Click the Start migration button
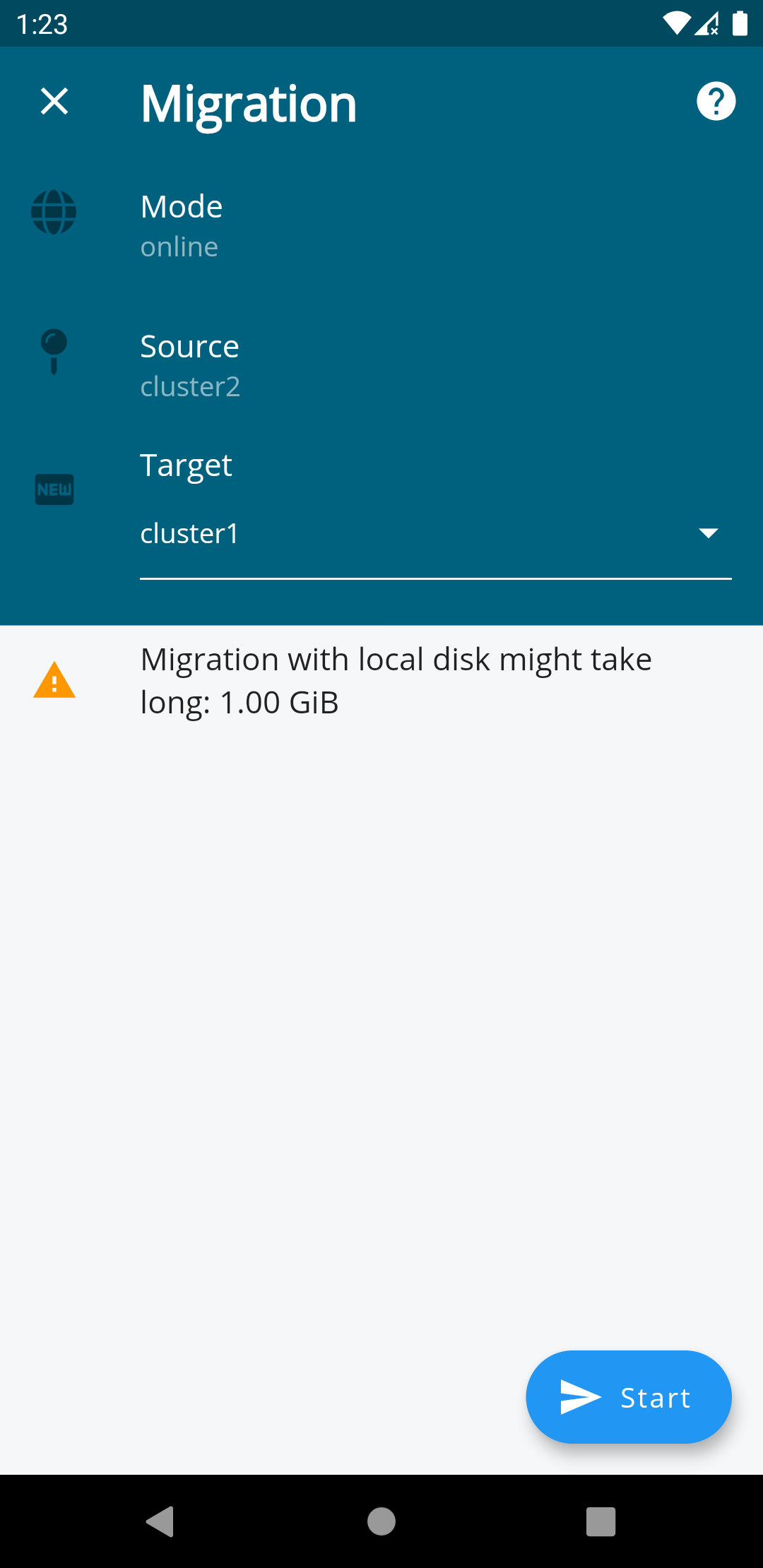The width and height of the screenshot is (763, 1568). [x=629, y=1397]
